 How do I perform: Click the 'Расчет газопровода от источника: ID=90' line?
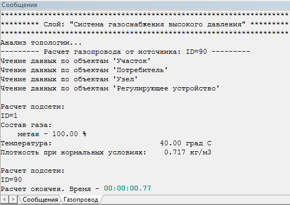coord(125,52)
